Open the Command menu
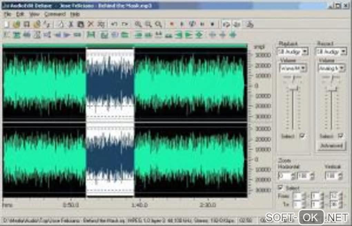Viewport: 352px width, 226px height. click(x=55, y=14)
